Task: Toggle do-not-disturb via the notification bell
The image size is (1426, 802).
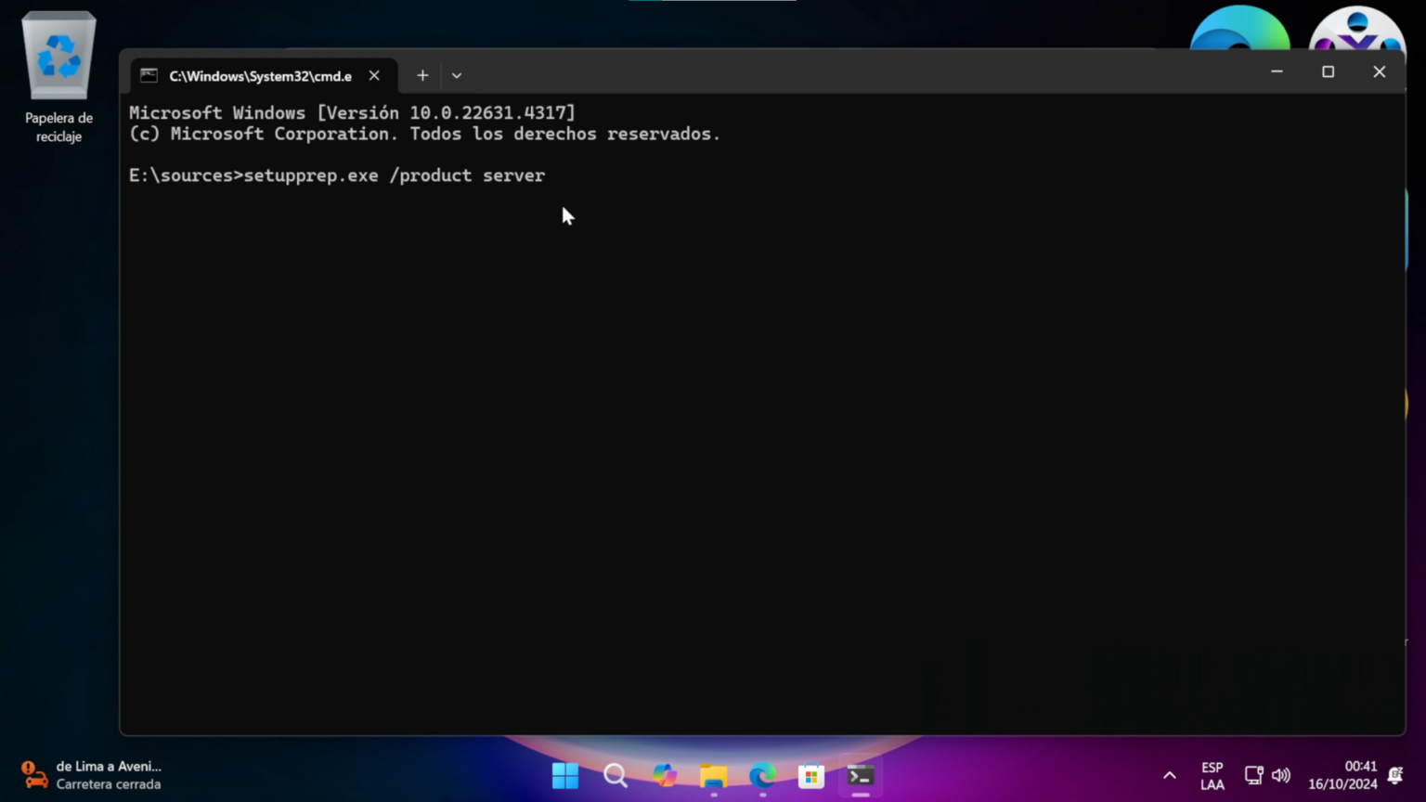Action: (x=1397, y=775)
